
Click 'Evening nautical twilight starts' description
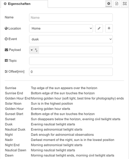pyautogui.click(x=53, y=124)
